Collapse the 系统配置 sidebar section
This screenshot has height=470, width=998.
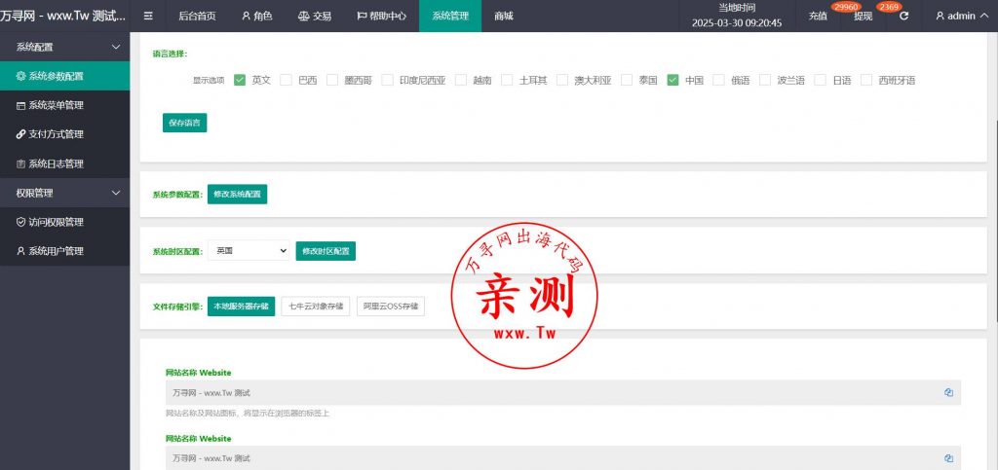point(65,47)
